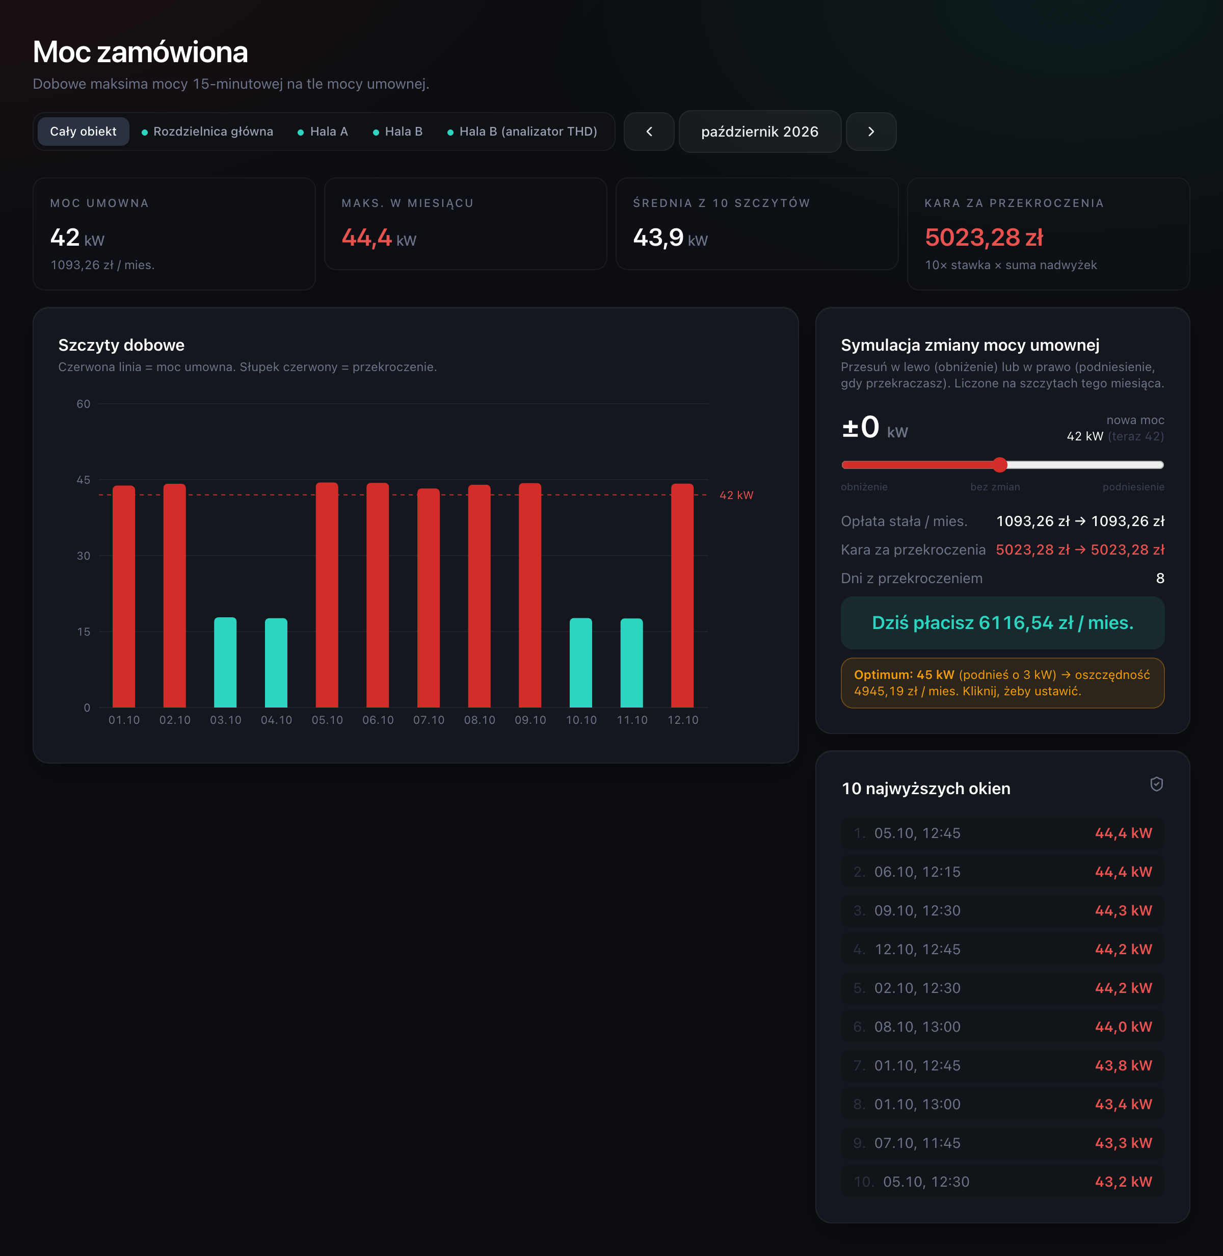This screenshot has width=1223, height=1256.
Task: Select peak row 06.10, 12:15
Action: click(x=1002, y=872)
